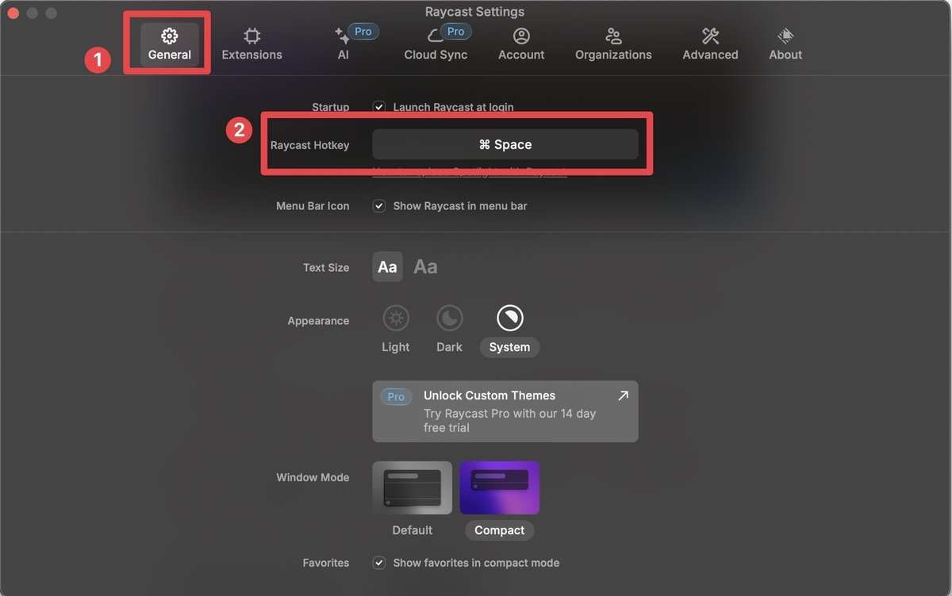Click the arrow icon on Custom Themes banner
This screenshot has width=952, height=596.
tap(623, 395)
